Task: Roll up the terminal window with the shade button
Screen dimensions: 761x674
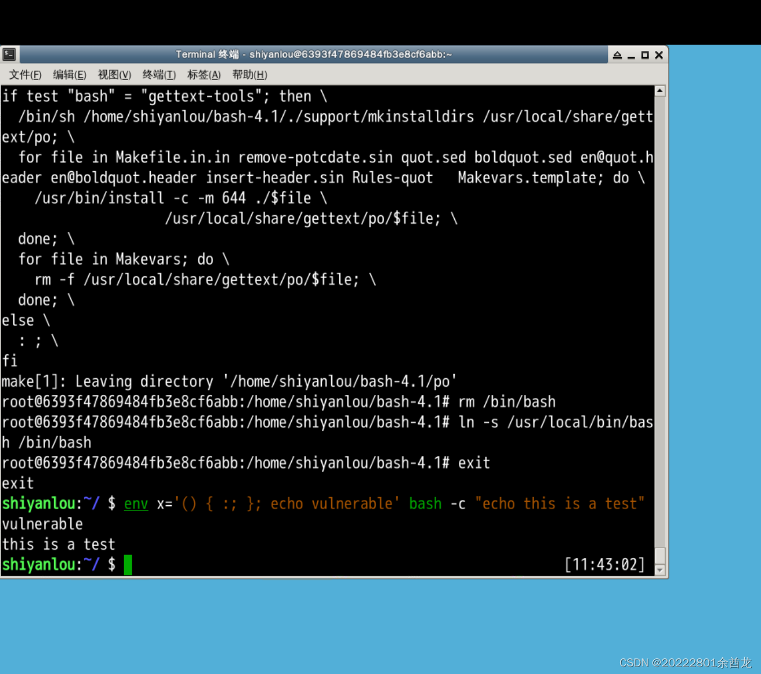Action: click(x=617, y=55)
